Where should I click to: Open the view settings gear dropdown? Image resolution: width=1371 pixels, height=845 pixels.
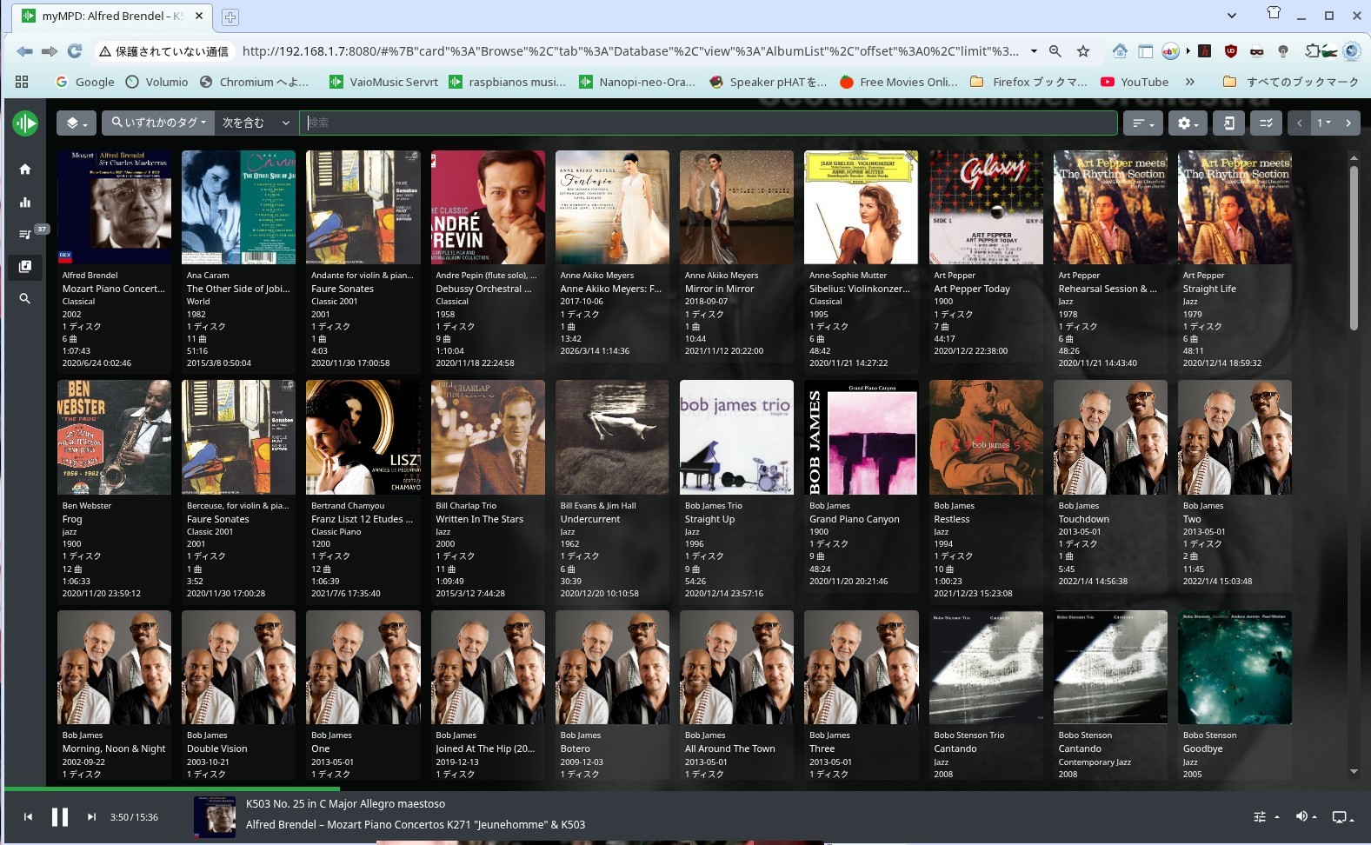point(1187,123)
